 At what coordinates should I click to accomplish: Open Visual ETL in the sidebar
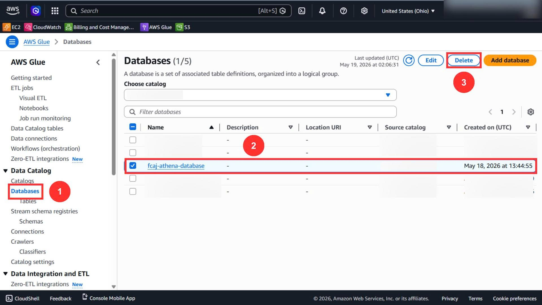[x=33, y=98]
